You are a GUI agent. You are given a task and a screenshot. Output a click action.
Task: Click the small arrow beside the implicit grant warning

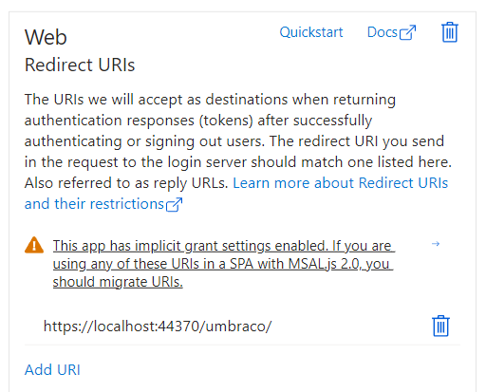pyautogui.click(x=436, y=244)
